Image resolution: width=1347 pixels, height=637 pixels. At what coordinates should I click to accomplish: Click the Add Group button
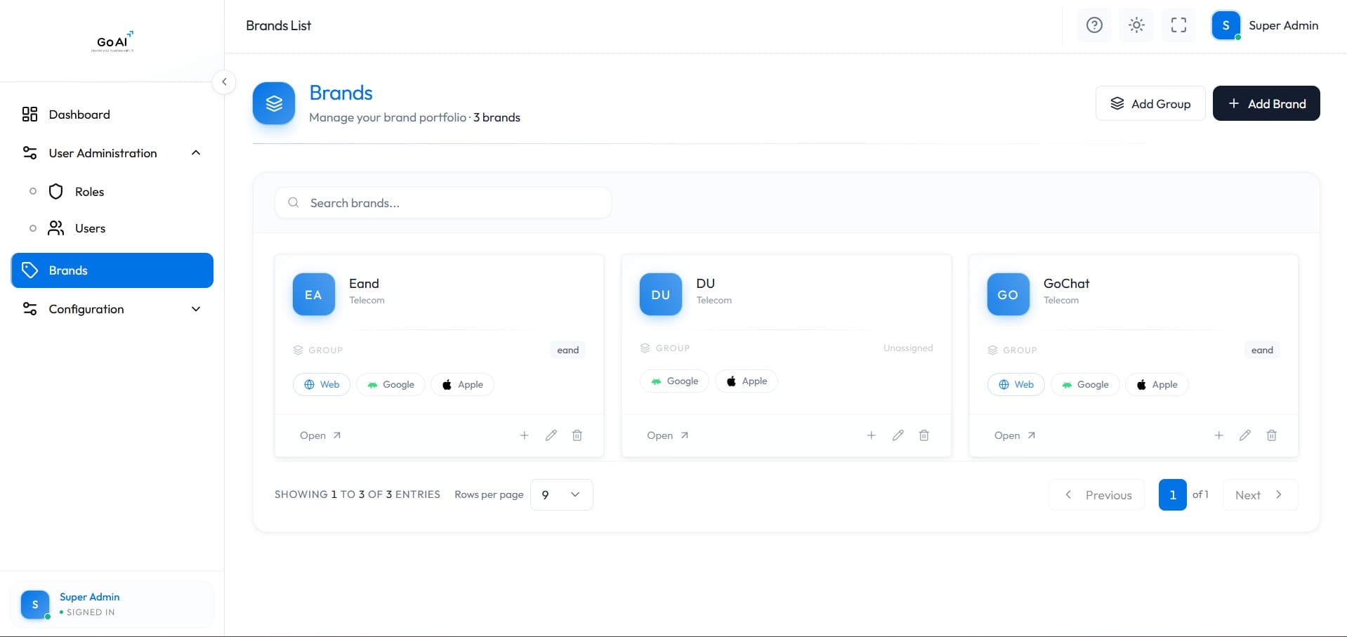pos(1150,103)
